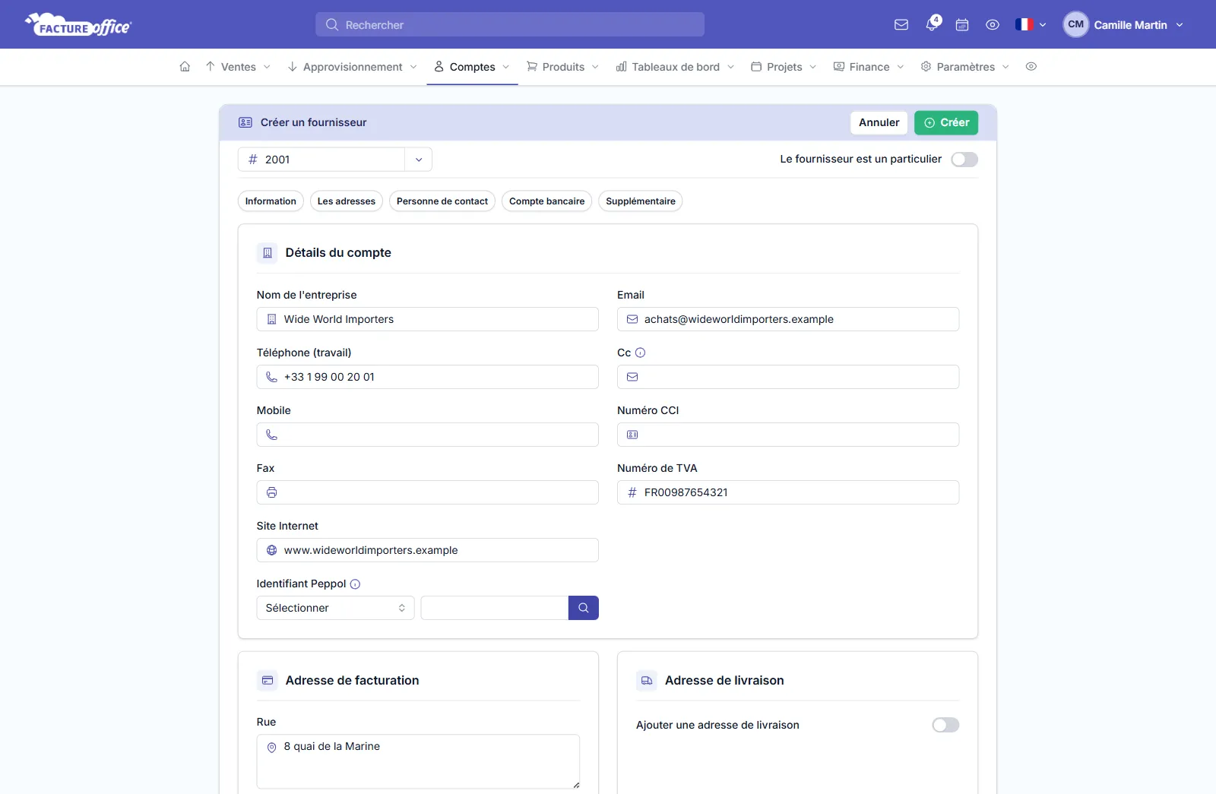Click the Nom de l'entreprise field
This screenshot has width=1216, height=794.
[x=428, y=319]
